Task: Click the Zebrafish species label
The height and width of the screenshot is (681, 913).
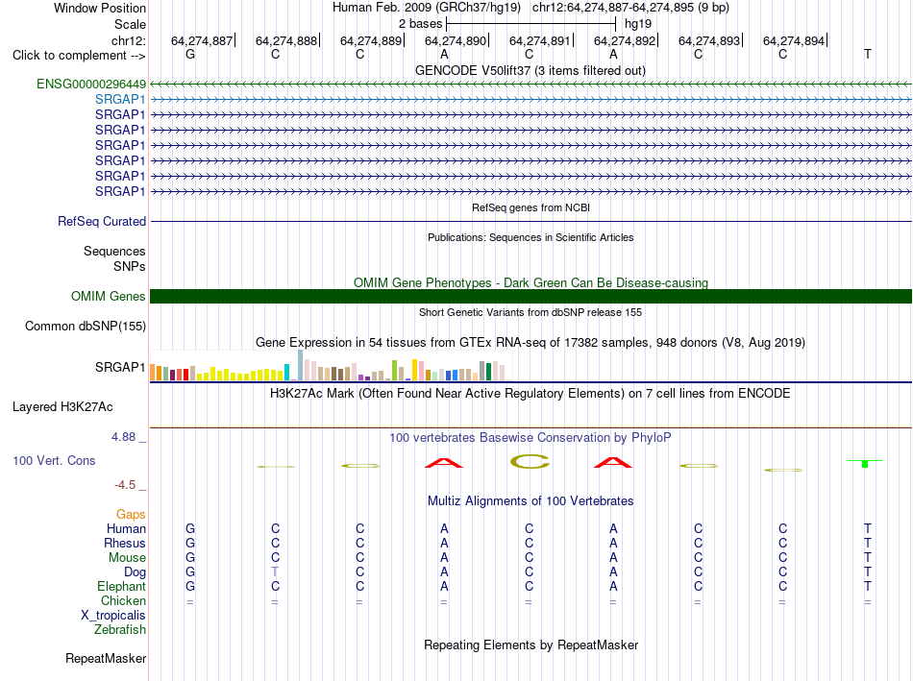Action: pyautogui.click(x=120, y=630)
